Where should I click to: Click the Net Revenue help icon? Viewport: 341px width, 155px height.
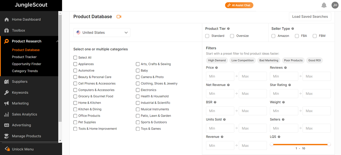tap(228, 85)
